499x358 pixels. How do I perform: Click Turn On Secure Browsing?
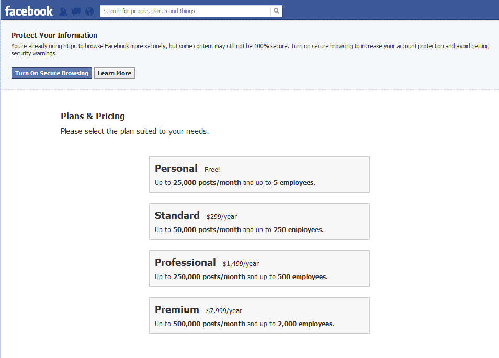(x=52, y=73)
